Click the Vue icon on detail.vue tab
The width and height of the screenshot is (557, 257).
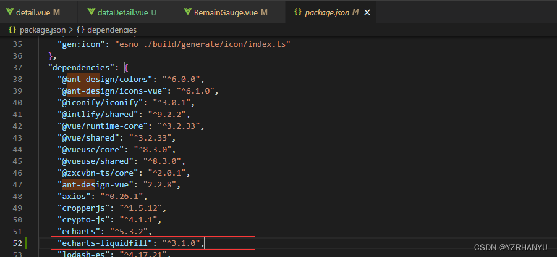pyautogui.click(x=9, y=12)
